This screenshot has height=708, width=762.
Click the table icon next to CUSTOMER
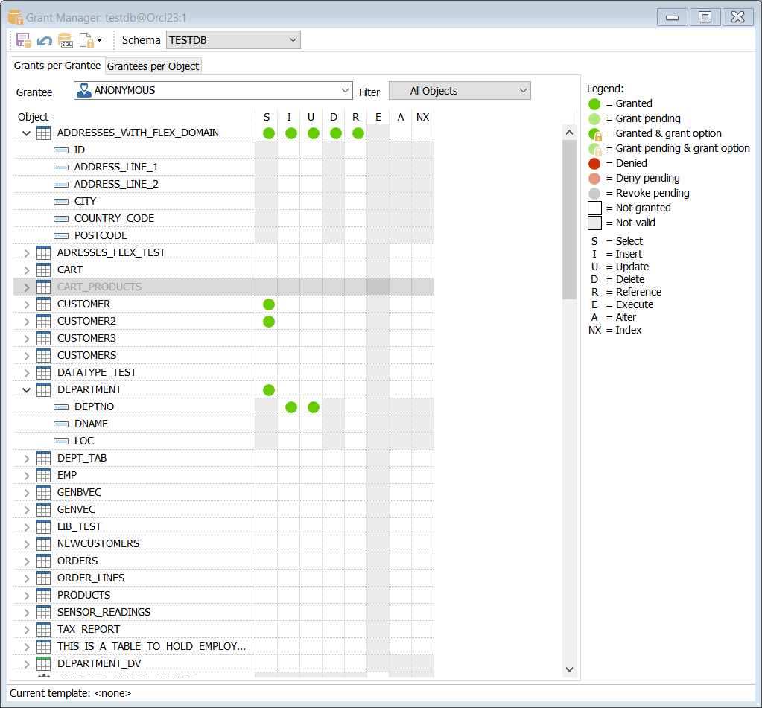pos(42,304)
